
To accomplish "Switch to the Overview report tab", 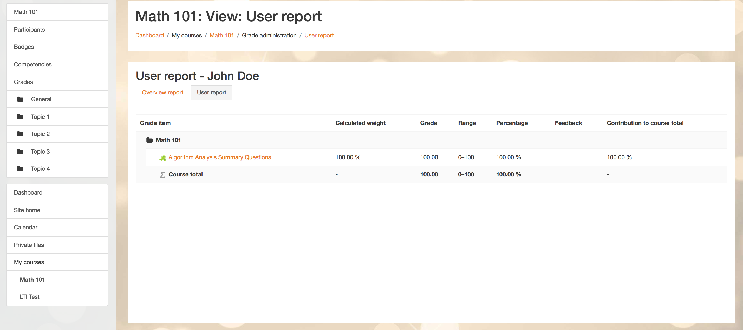I will pyautogui.click(x=162, y=92).
